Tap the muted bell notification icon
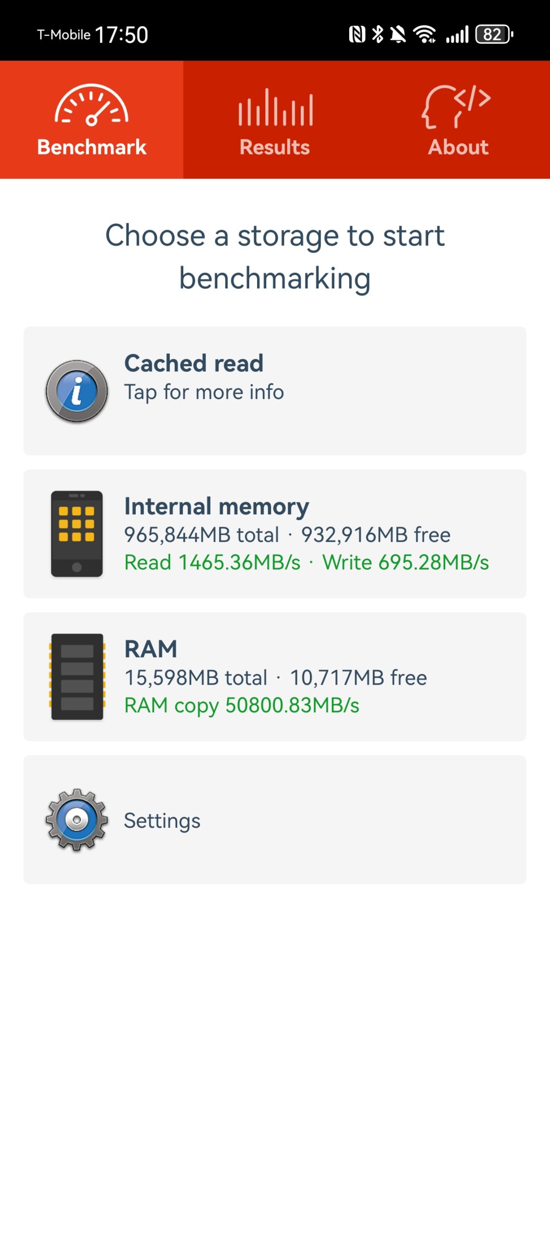Image resolution: width=550 pixels, height=1243 pixels. tap(398, 34)
